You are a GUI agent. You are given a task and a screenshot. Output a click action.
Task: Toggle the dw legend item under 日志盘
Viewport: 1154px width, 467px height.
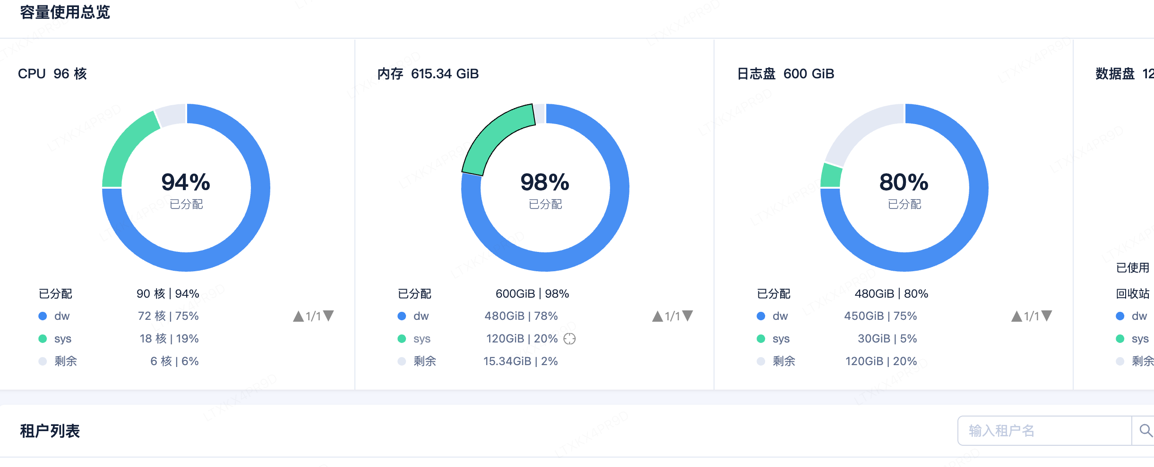(773, 316)
